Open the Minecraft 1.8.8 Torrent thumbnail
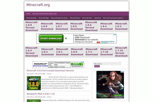Image resolution: width=153 pixels, height=102 pixels. 34,83
